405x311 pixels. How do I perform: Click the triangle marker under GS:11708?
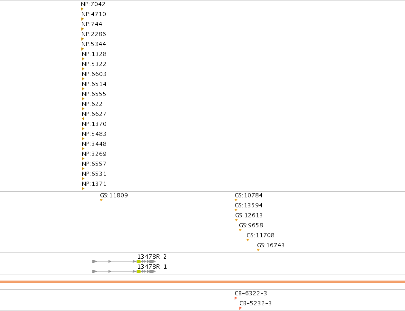coord(248,240)
